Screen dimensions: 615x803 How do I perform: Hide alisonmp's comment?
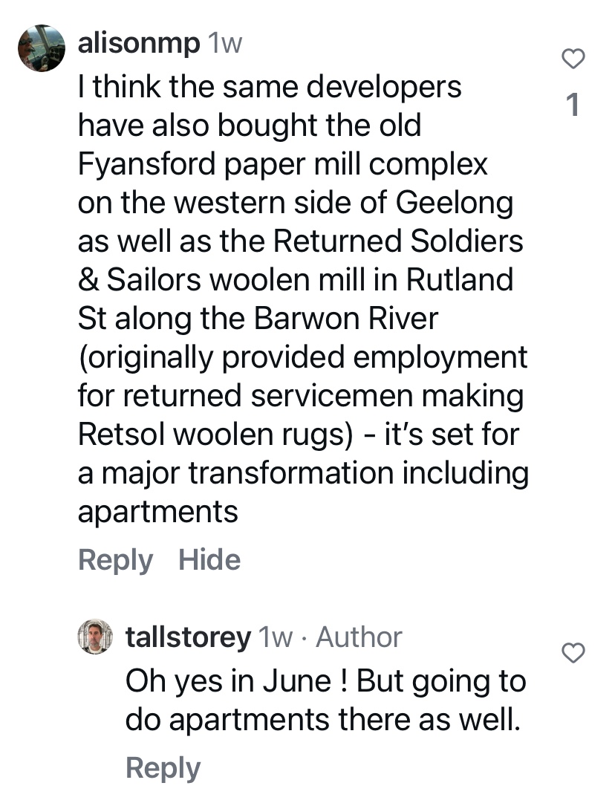click(x=209, y=559)
